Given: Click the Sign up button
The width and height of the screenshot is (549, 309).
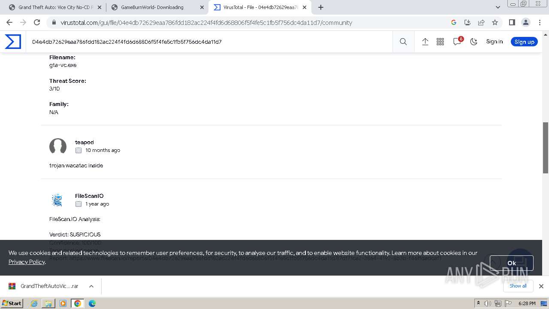Looking at the screenshot, I should 524,42.
